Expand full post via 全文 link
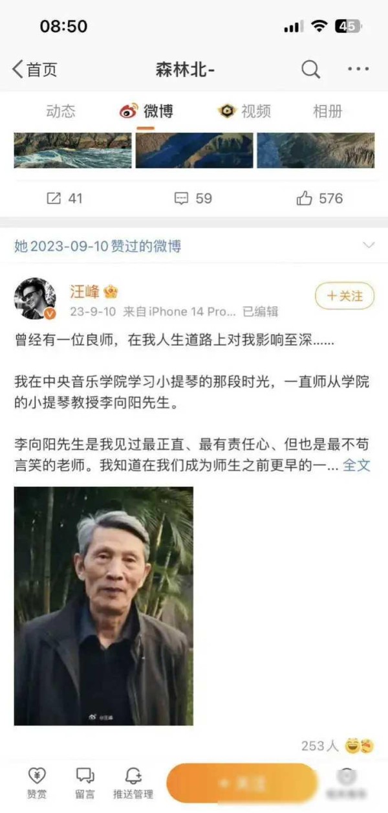The image size is (388, 813). pos(356,465)
